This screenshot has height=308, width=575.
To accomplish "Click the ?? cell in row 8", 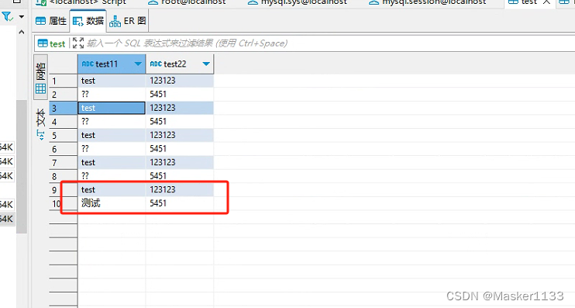I will [x=112, y=176].
